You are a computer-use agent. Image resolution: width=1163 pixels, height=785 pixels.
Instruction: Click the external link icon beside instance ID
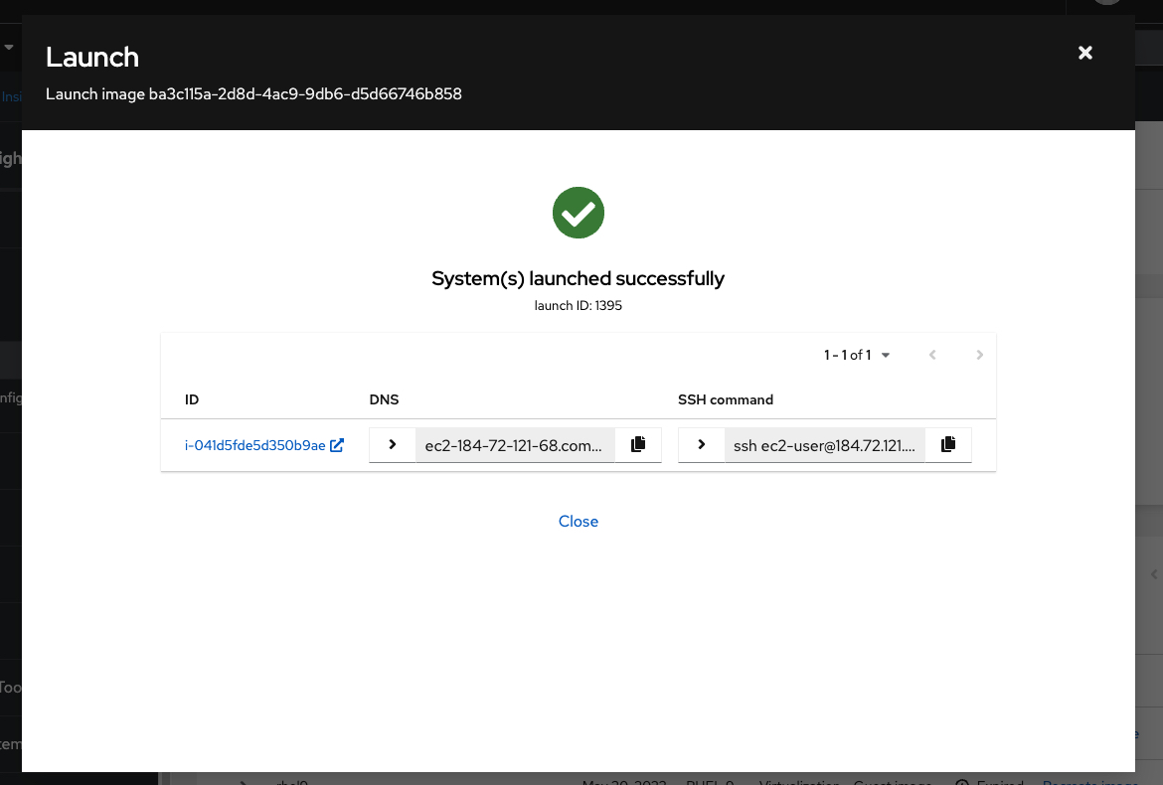(337, 445)
